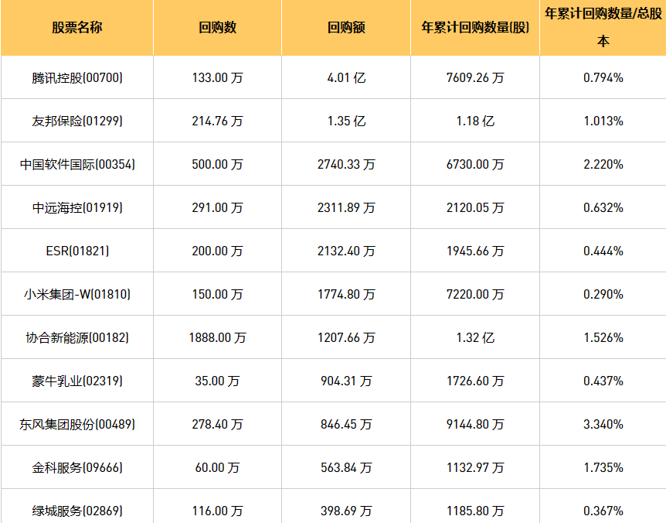666x523 pixels.
Task: Click the 年累计回购数量/总股本 column header
Action: tap(603, 28)
